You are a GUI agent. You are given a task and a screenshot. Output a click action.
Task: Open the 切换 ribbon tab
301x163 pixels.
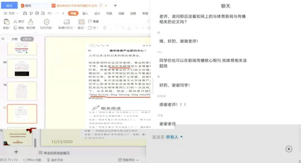[109, 13]
